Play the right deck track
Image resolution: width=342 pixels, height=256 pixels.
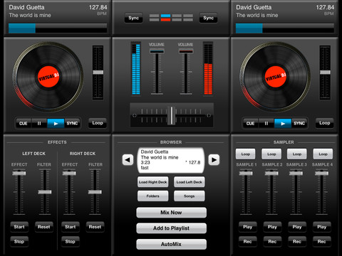click(x=283, y=124)
